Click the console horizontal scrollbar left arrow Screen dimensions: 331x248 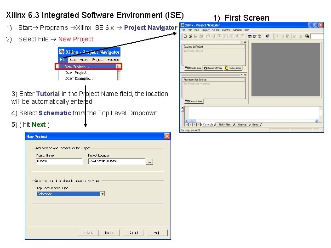coord(186,121)
